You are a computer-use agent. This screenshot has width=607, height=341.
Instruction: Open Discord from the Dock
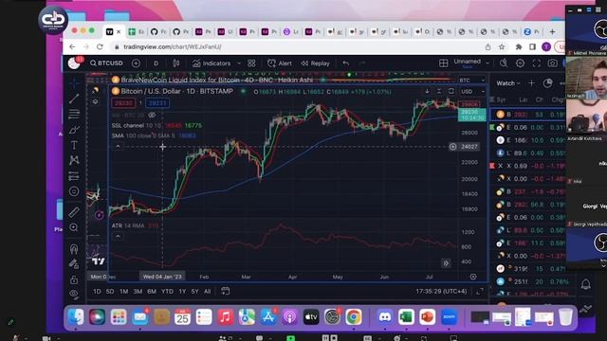point(385,317)
